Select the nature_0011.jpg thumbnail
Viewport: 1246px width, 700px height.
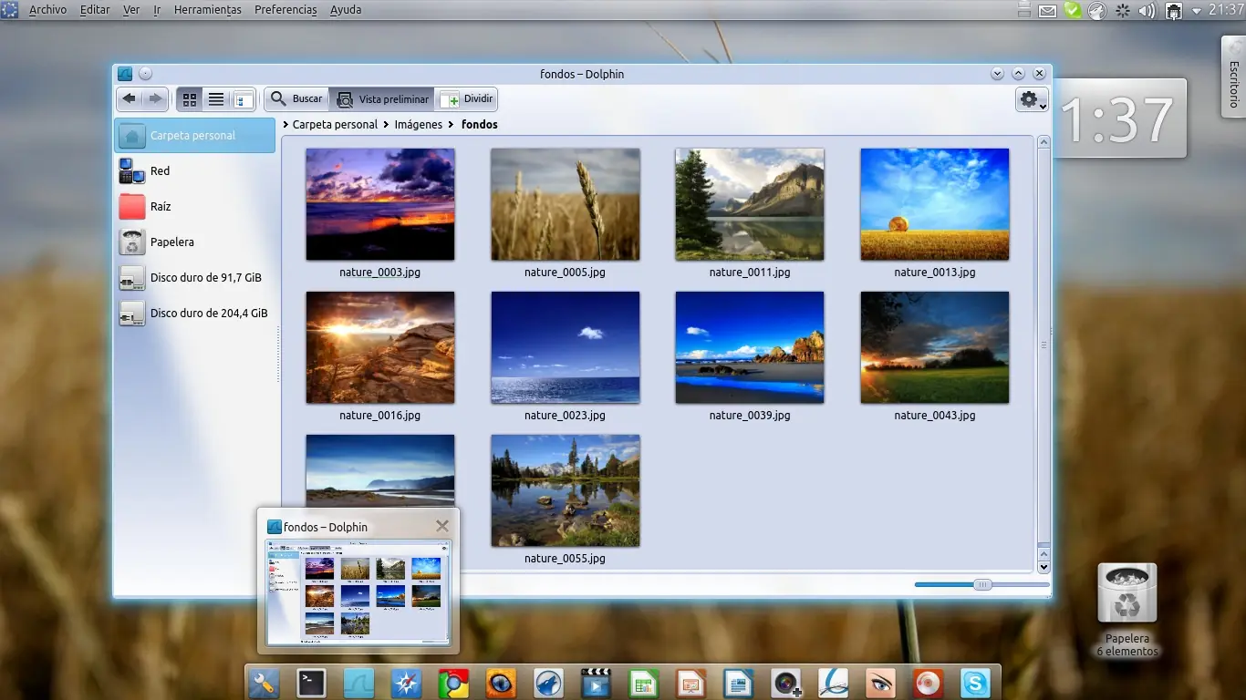[x=749, y=205]
